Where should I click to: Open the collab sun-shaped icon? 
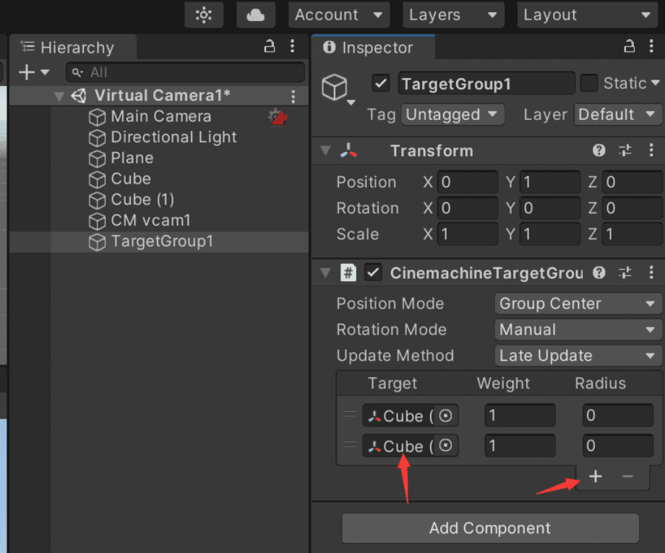coord(204,14)
